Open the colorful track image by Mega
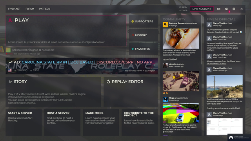 pyautogui.click(x=181, y=113)
